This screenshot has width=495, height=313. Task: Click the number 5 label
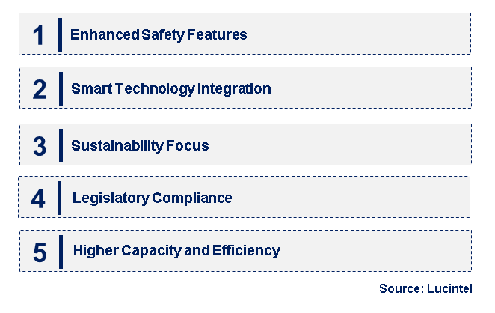click(x=40, y=252)
